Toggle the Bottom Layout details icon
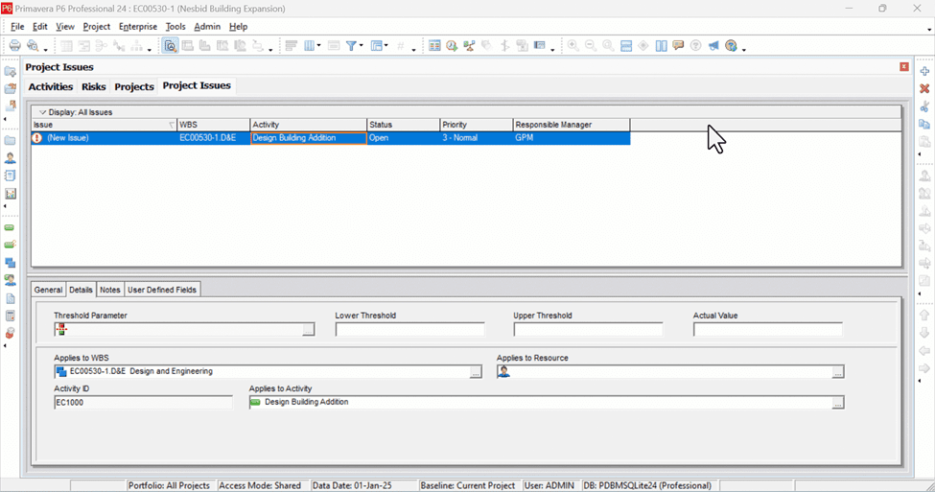 click(x=171, y=46)
